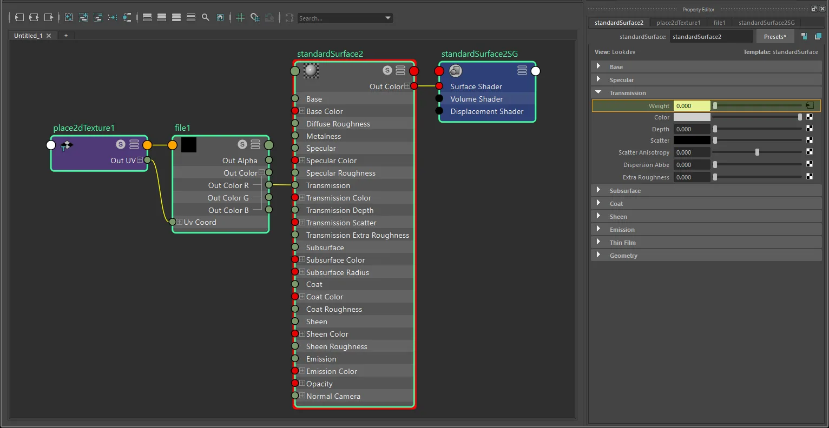829x428 pixels.
Task: Float the Property Editor panel
Action: tap(814, 9)
